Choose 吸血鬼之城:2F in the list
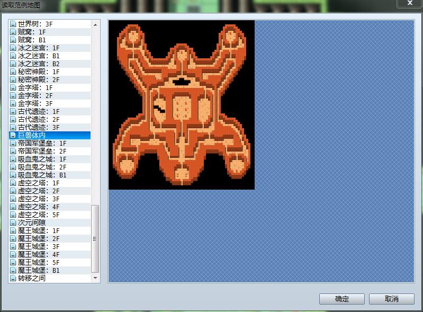The image size is (423, 312). [50, 167]
